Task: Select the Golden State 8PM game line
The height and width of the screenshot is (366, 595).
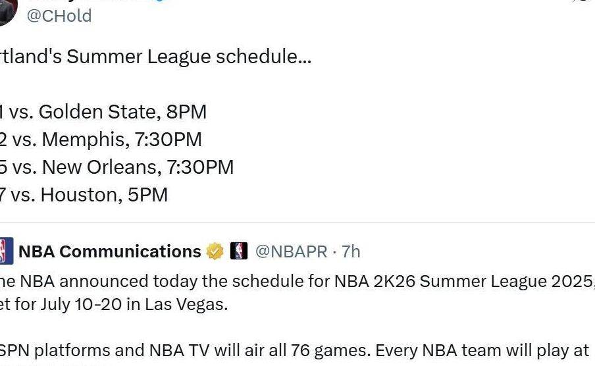Action: pos(103,112)
